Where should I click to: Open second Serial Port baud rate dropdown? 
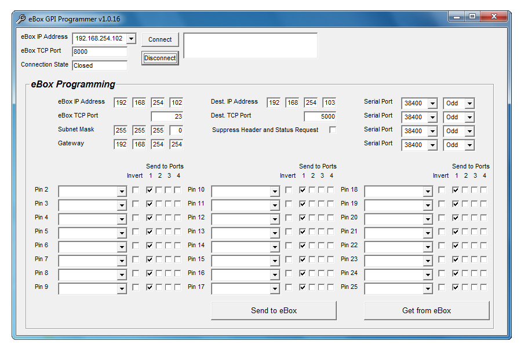[x=432, y=117]
